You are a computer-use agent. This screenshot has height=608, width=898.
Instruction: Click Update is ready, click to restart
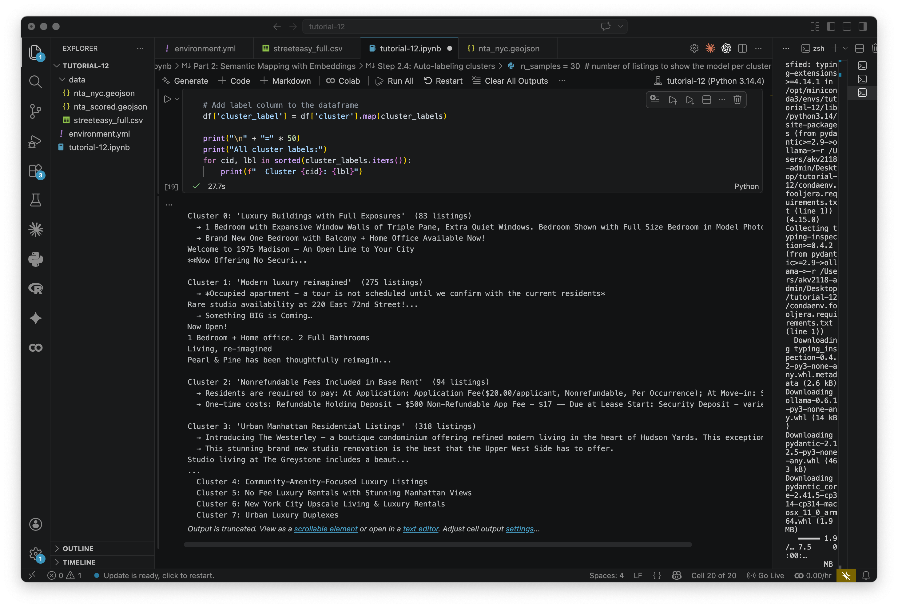(154, 575)
